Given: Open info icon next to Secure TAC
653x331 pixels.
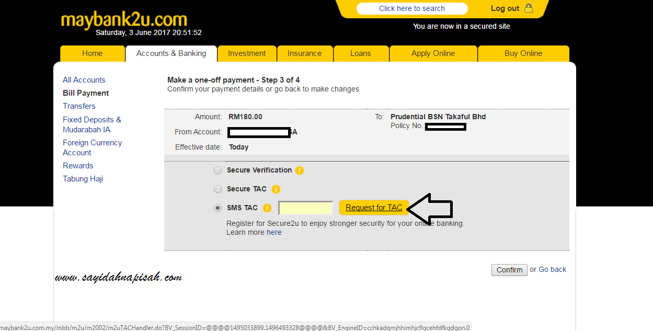Looking at the screenshot, I should click(276, 189).
